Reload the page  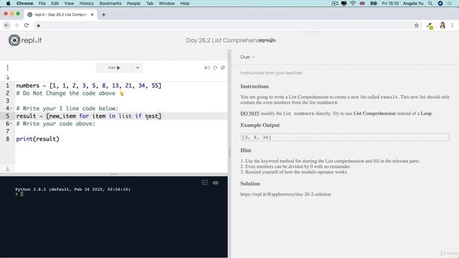27,26
